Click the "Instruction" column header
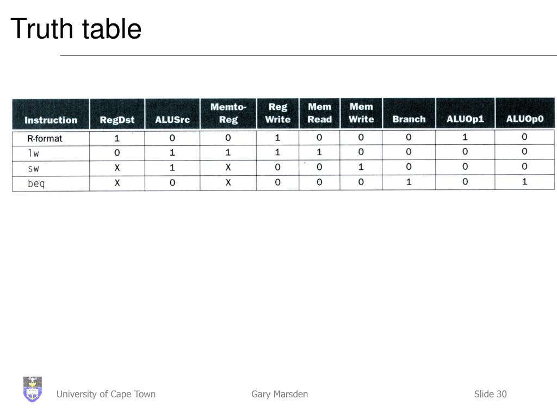Screen dimensions: 557x418 point(51,120)
